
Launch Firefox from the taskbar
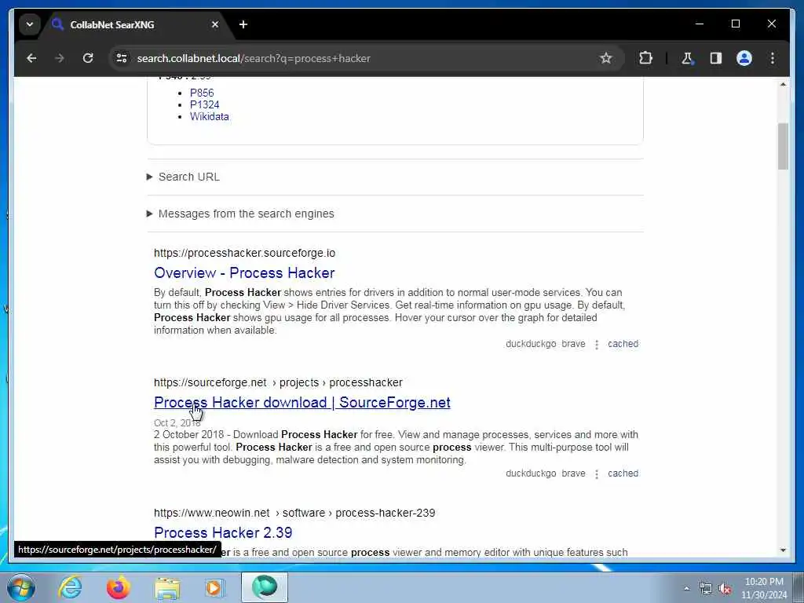pyautogui.click(x=119, y=587)
